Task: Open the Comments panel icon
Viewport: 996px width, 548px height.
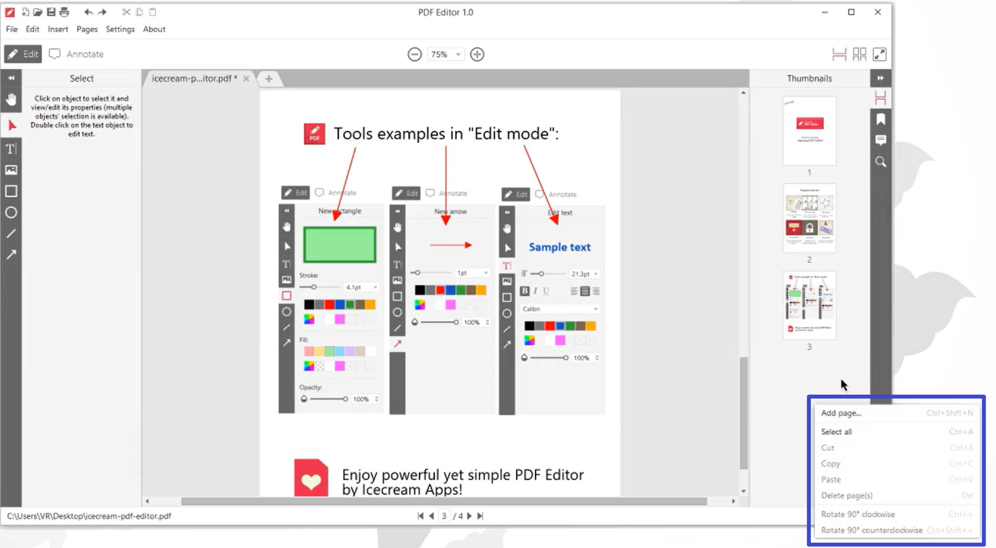Action: (881, 140)
